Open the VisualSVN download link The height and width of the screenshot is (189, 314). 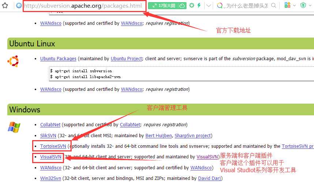pyautogui.click(x=51, y=157)
